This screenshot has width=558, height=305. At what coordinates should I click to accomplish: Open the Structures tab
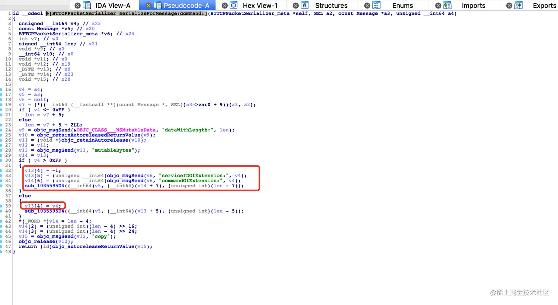331,6
